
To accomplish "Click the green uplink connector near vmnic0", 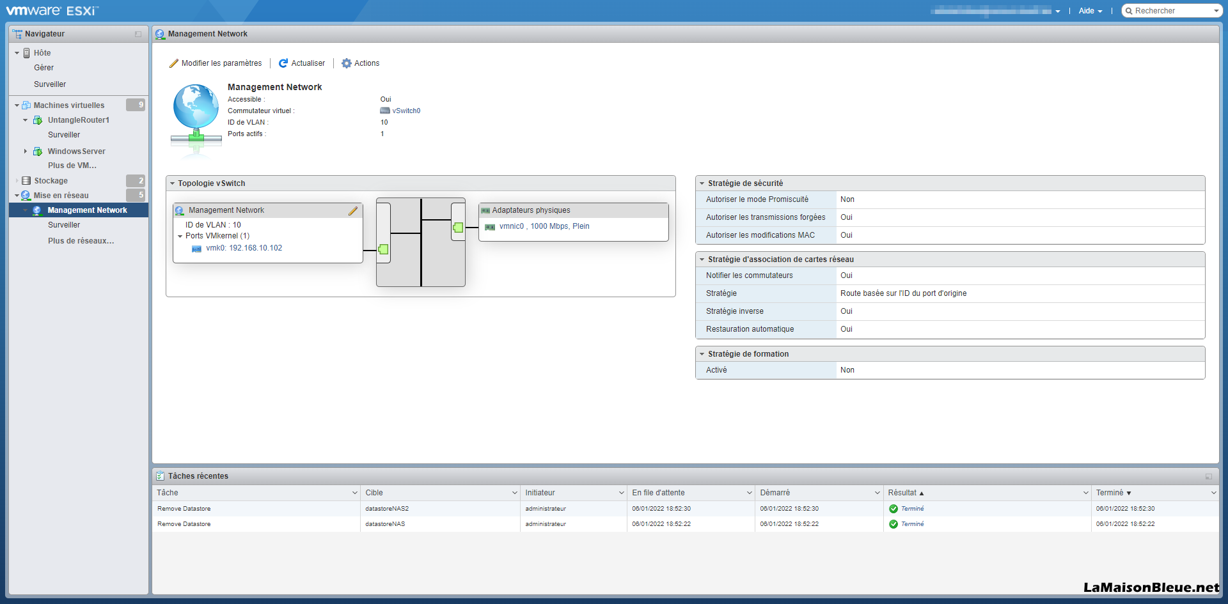I will click(x=458, y=227).
